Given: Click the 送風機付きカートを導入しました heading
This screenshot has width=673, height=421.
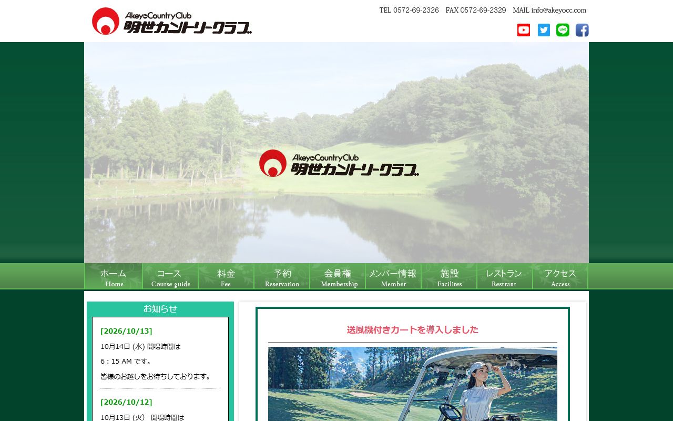Looking at the screenshot, I should 413,330.
